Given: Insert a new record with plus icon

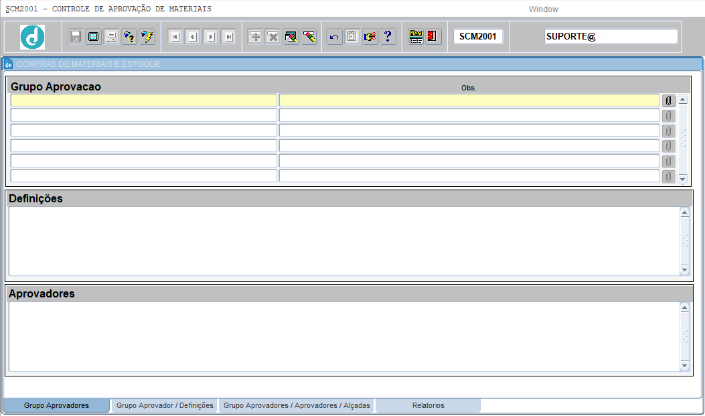Looking at the screenshot, I should point(255,37).
